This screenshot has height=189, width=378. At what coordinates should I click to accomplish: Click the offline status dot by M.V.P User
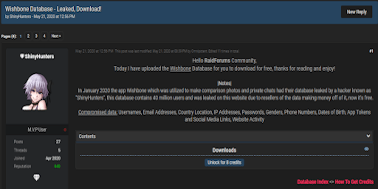(x=65, y=129)
